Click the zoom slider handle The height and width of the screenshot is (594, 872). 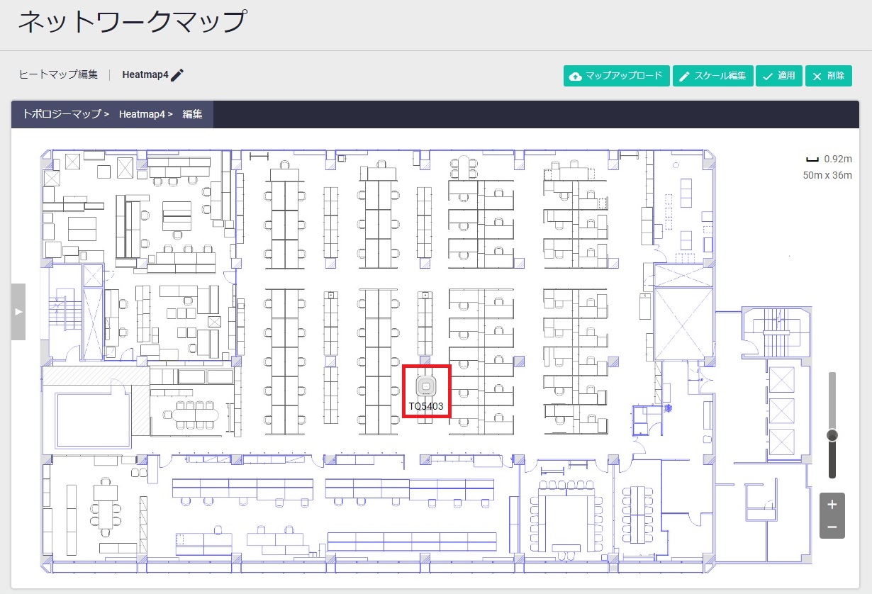tap(832, 435)
